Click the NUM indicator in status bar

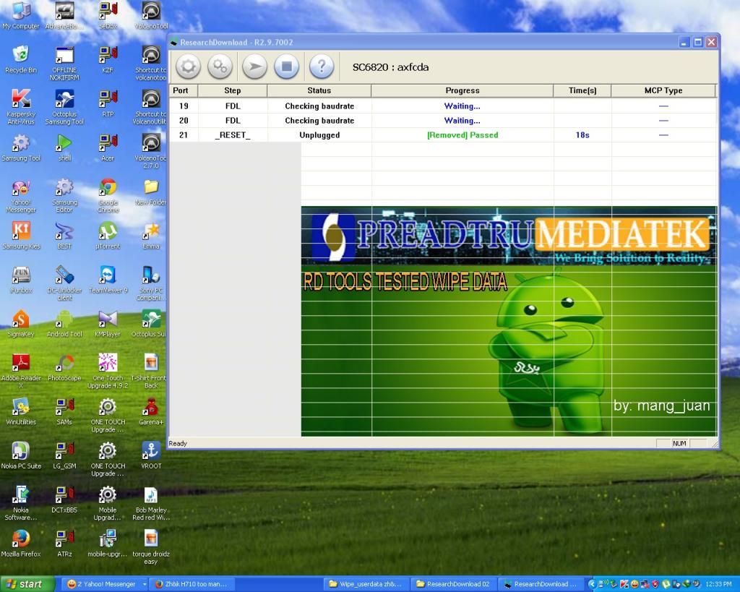pyautogui.click(x=679, y=443)
